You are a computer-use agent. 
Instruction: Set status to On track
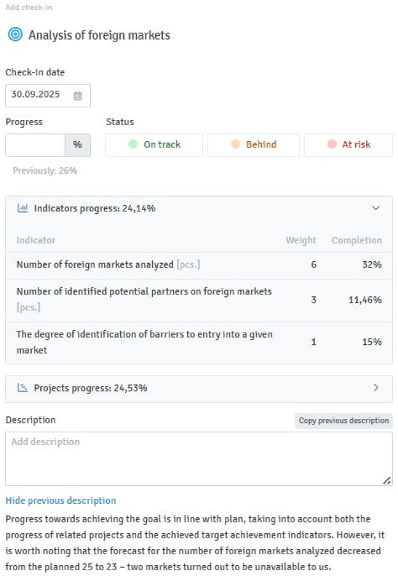point(154,145)
